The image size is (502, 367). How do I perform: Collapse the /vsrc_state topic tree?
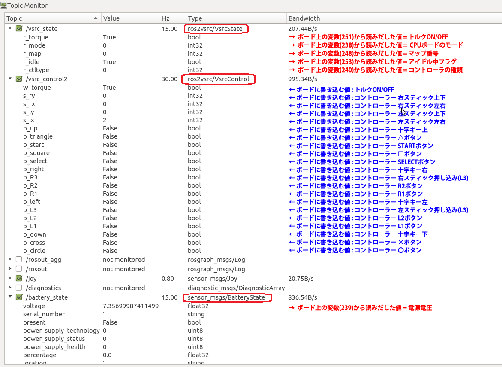pyautogui.click(x=10, y=28)
